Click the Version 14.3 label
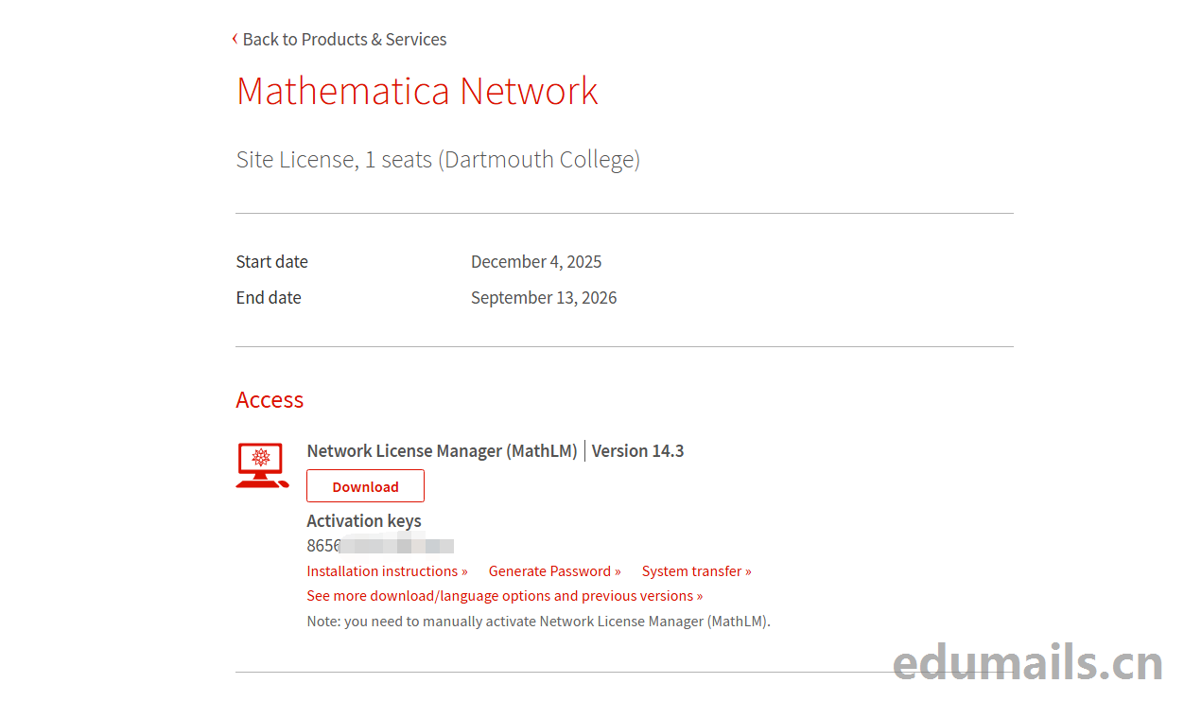 (637, 451)
